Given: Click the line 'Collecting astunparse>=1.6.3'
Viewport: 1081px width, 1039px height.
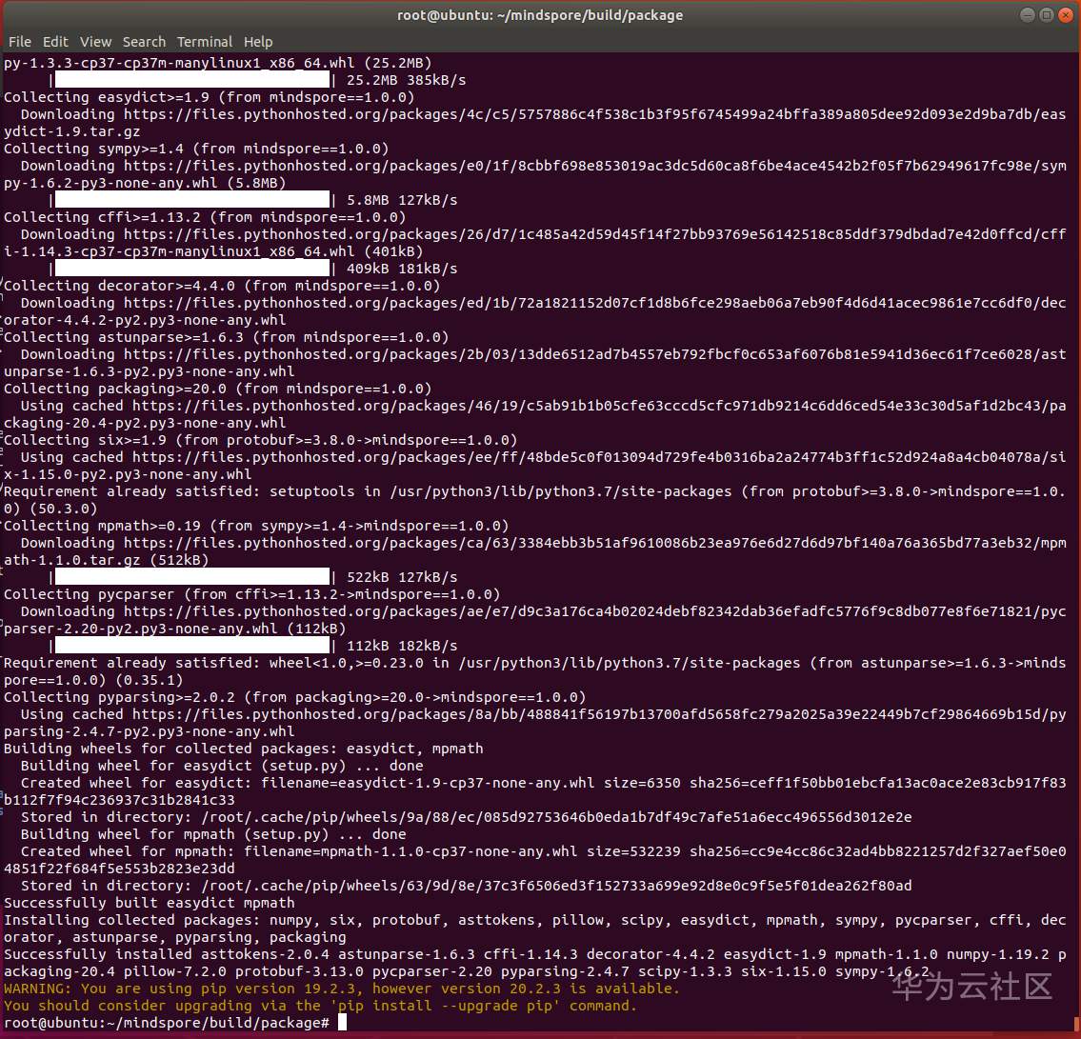Looking at the screenshot, I should pyautogui.click(x=226, y=337).
